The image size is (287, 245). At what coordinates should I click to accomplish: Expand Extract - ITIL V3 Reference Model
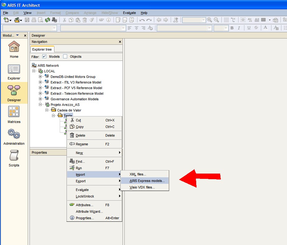pyautogui.click(x=40, y=82)
